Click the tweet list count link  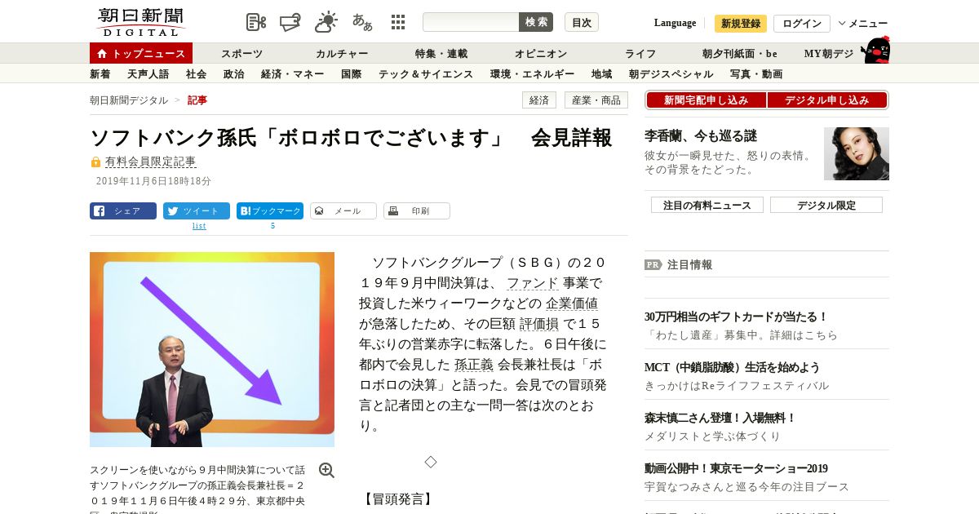(x=199, y=226)
